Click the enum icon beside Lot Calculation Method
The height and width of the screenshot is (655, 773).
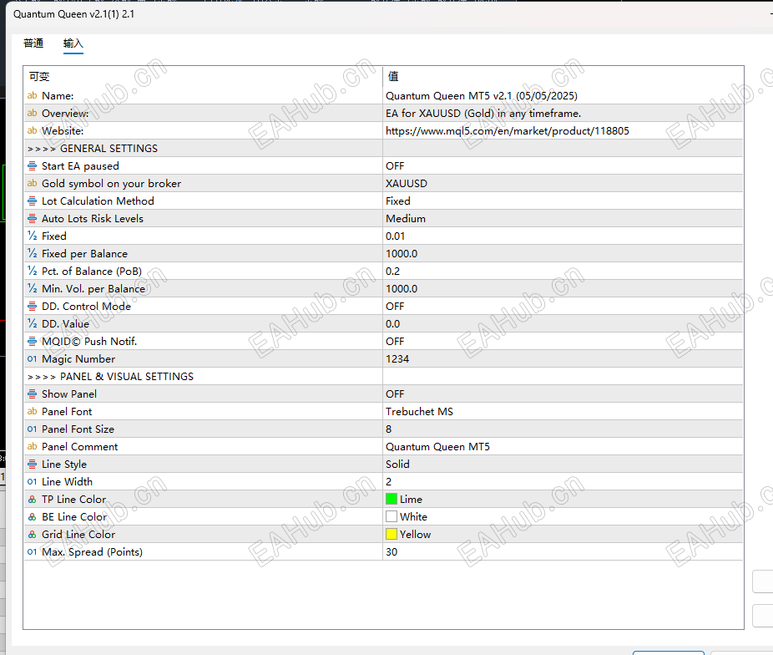pyautogui.click(x=32, y=201)
